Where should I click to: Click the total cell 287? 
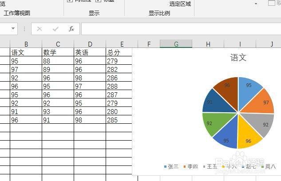tap(119, 94)
